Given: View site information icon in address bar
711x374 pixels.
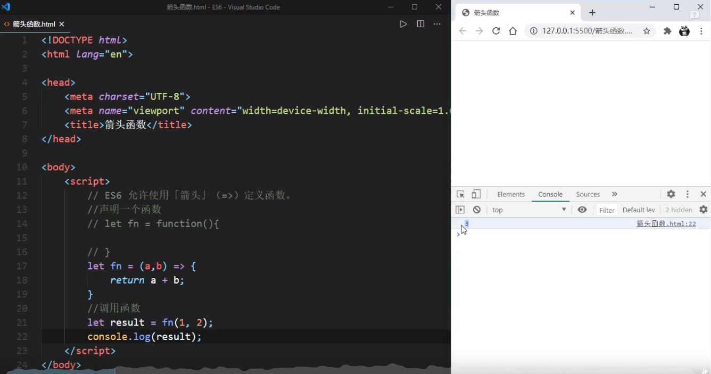Looking at the screenshot, I should click(533, 31).
